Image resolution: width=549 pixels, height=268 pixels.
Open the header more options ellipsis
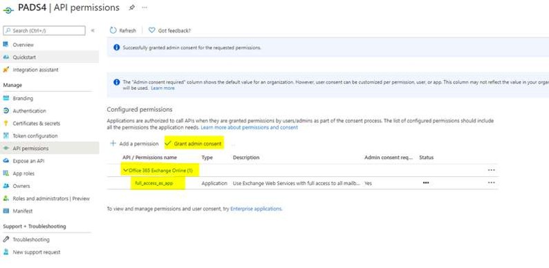(x=145, y=8)
